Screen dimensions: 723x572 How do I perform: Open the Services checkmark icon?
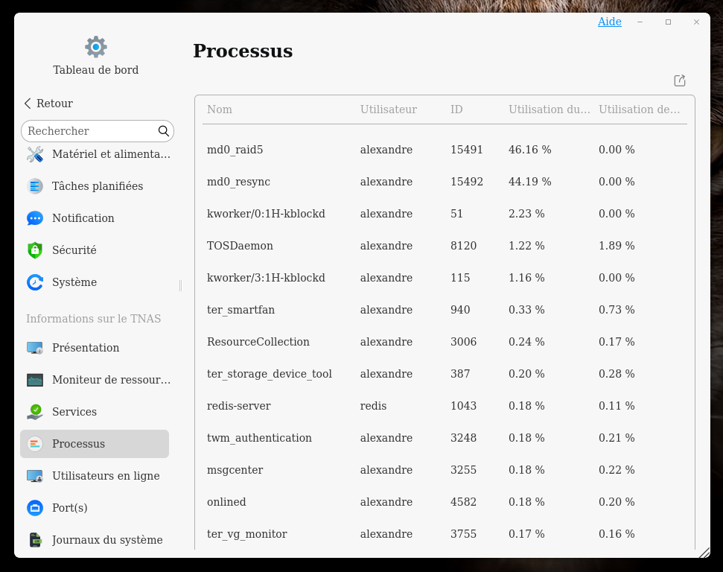(x=35, y=412)
